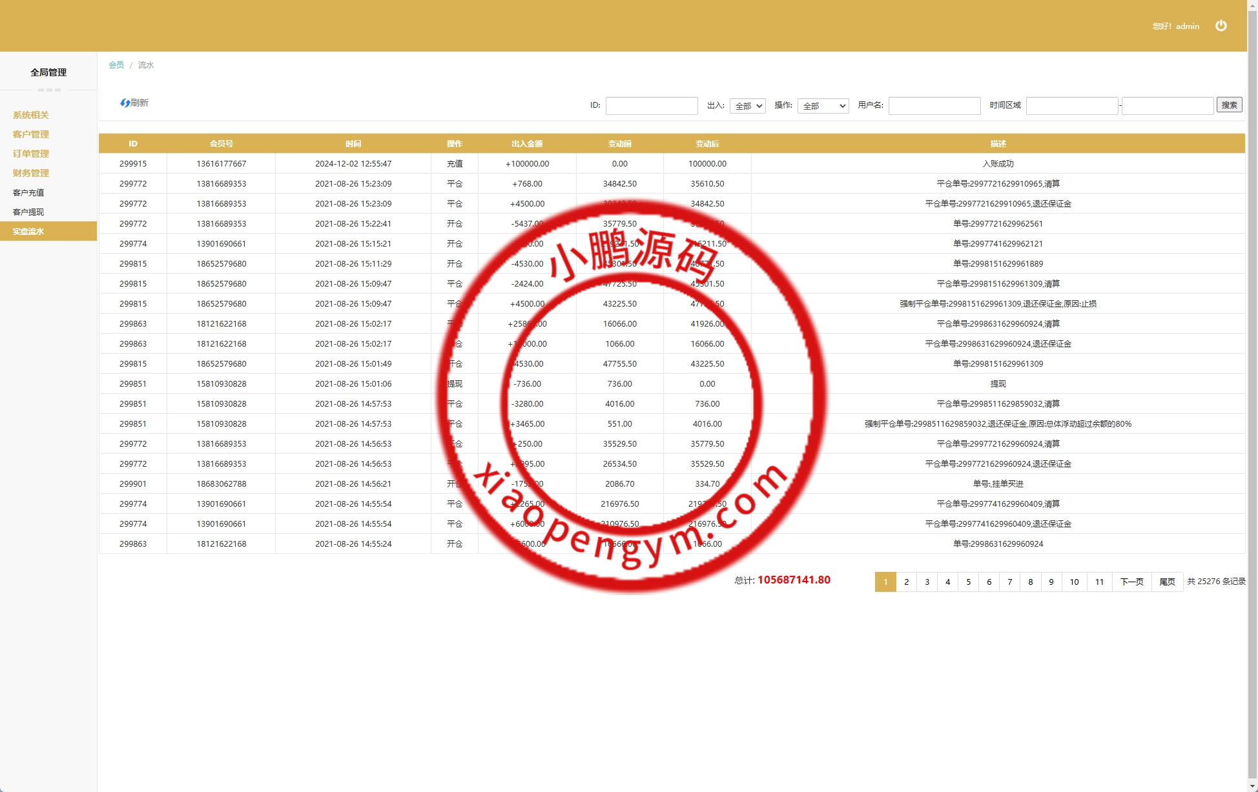This screenshot has height=792, width=1258.
Task: Expand 客户管理 sidebar menu
Action: click(x=31, y=134)
